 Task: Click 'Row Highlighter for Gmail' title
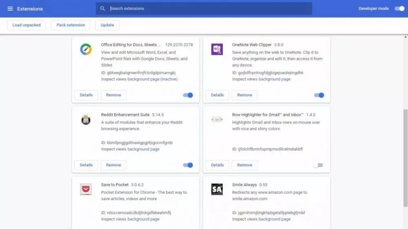click(x=268, y=114)
